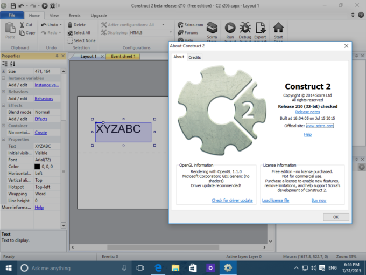Click the Text property value XYZABC
The height and width of the screenshot is (275, 366).
tap(43, 146)
